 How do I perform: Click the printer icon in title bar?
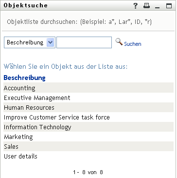(146, 6)
